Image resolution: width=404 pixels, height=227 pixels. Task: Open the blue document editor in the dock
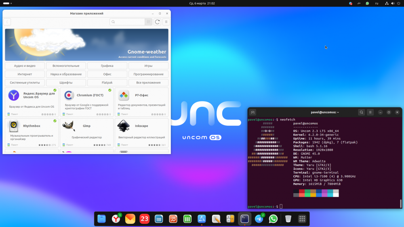click(159, 219)
